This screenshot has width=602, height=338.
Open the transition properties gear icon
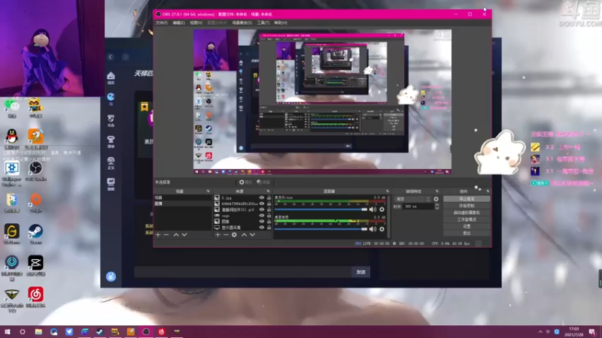[x=436, y=199]
